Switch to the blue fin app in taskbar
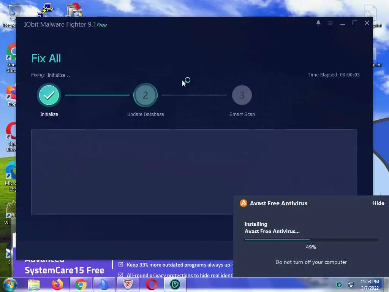This screenshot has width=389, height=292. click(x=104, y=284)
